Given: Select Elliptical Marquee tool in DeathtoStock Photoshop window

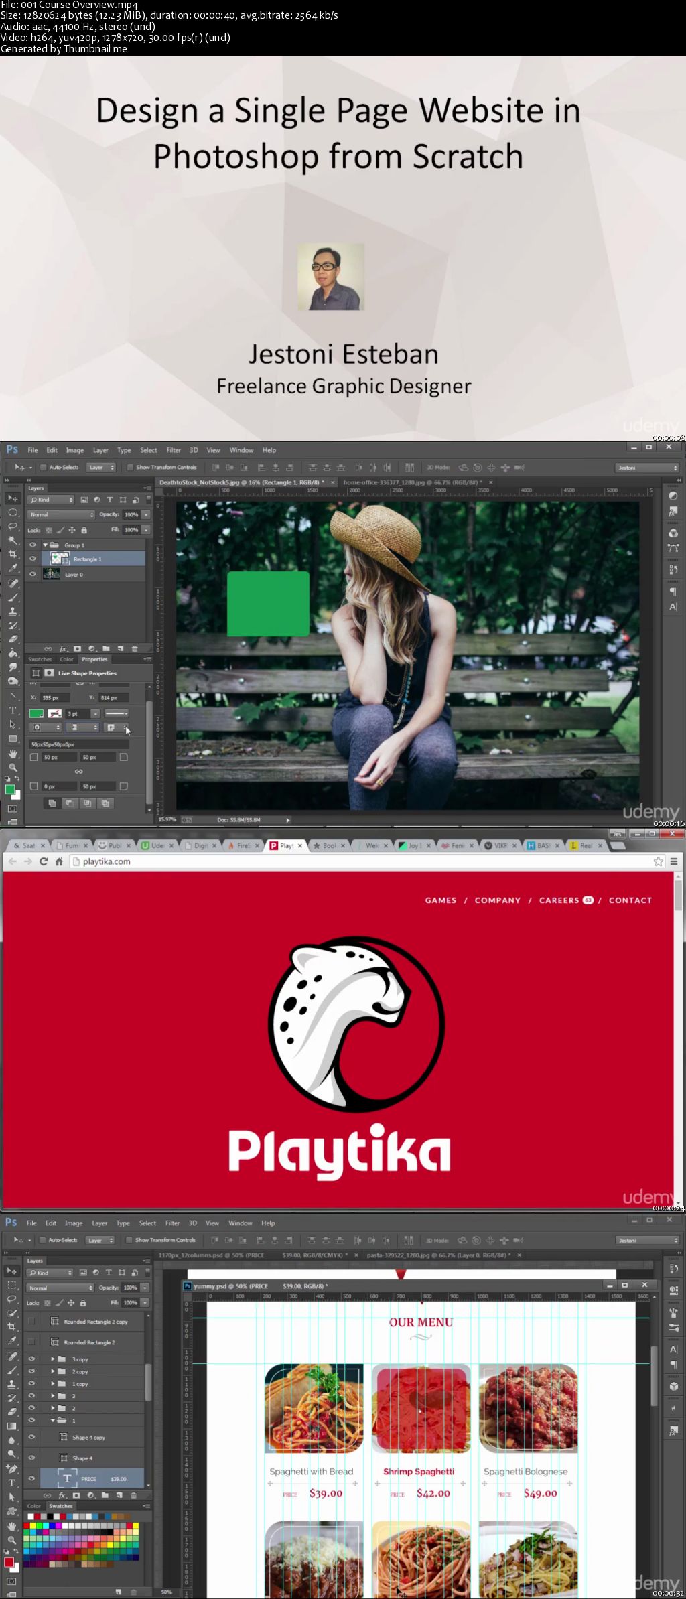Looking at the screenshot, I should [x=13, y=512].
